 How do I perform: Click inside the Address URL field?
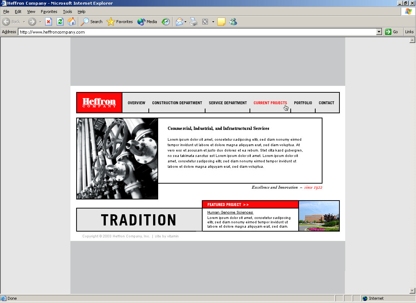195,32
